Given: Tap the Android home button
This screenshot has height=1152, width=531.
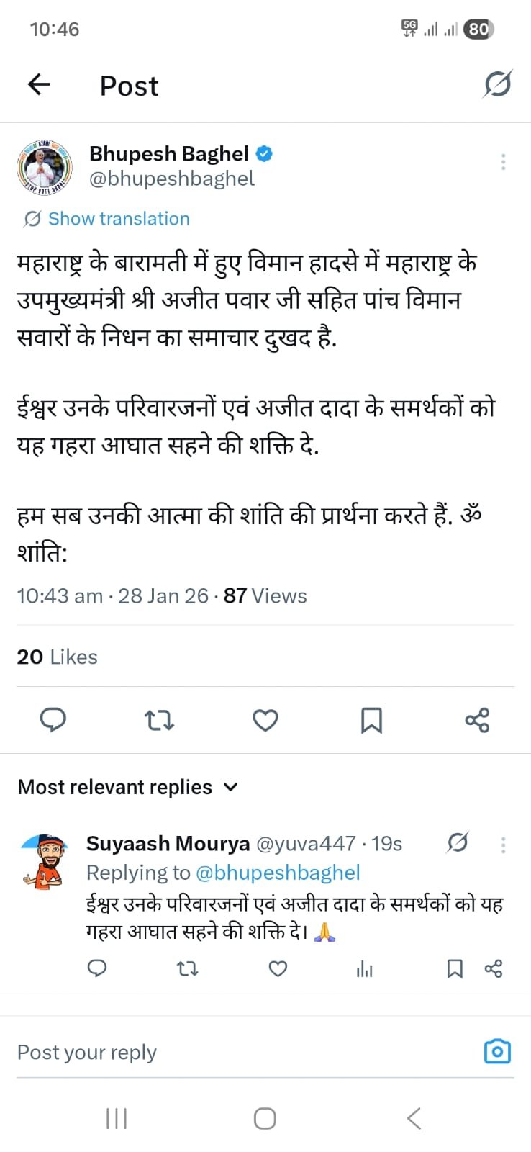Looking at the screenshot, I should pyautogui.click(x=265, y=1118).
